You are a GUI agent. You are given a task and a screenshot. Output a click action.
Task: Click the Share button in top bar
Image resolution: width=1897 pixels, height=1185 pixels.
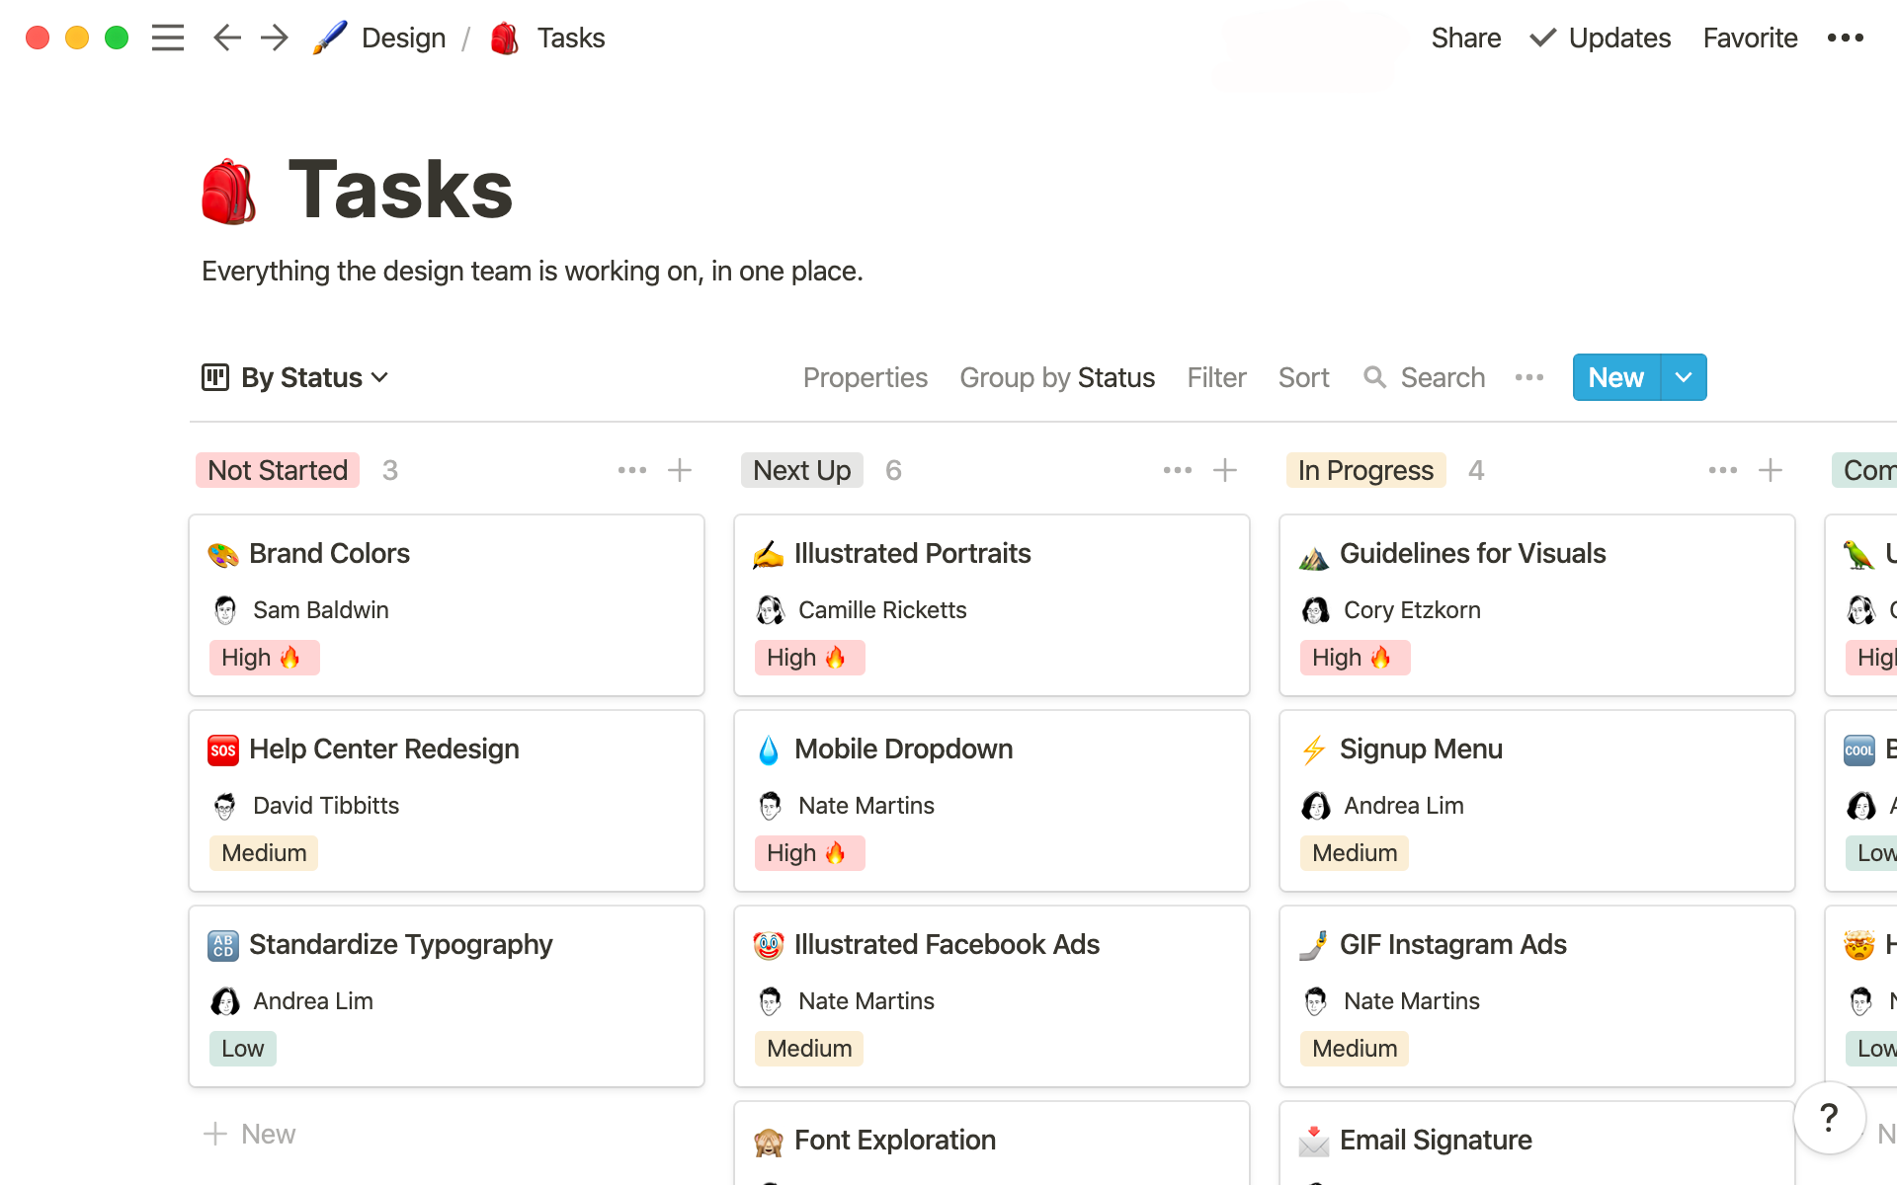click(1464, 37)
